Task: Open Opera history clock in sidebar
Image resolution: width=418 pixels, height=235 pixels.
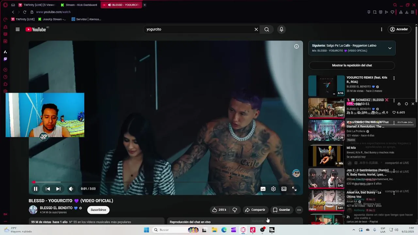Action: click(x=5, y=77)
